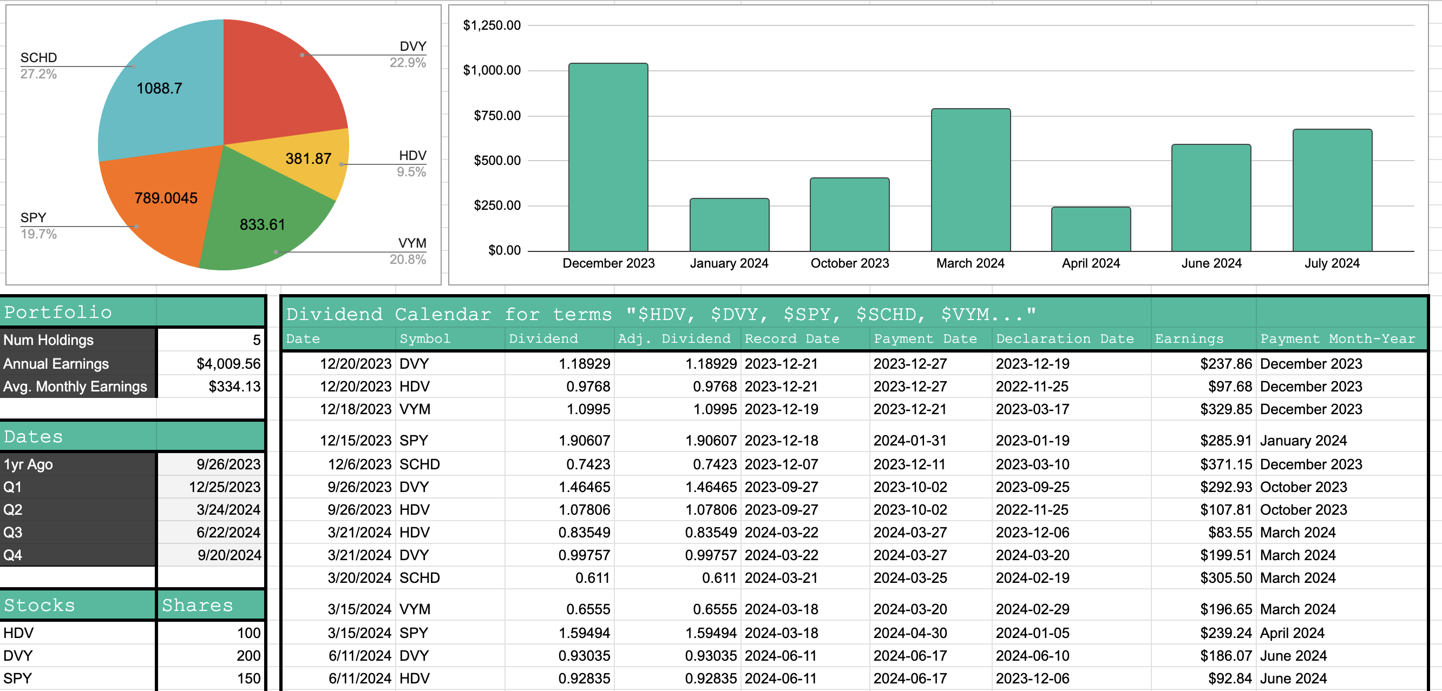Select the SCHD row dated 12/6/2023
This screenshot has width=1442, height=691.
[x=854, y=464]
